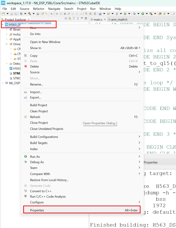Choose Delete from the context menu
Viewport: 176px width, 228px height.
pyautogui.click(x=82, y=66)
